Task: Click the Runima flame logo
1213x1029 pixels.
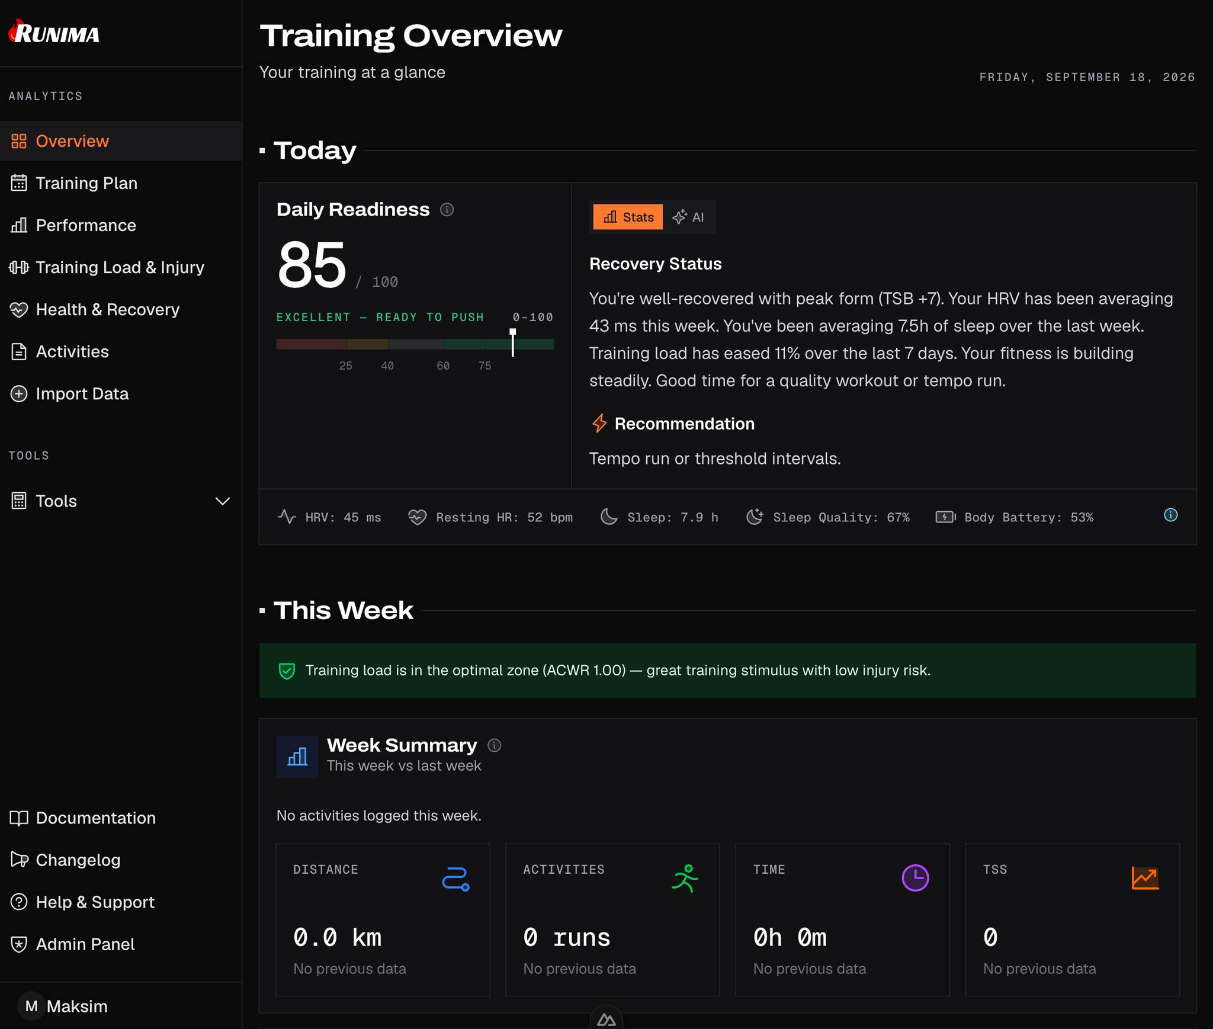Action: (54, 32)
